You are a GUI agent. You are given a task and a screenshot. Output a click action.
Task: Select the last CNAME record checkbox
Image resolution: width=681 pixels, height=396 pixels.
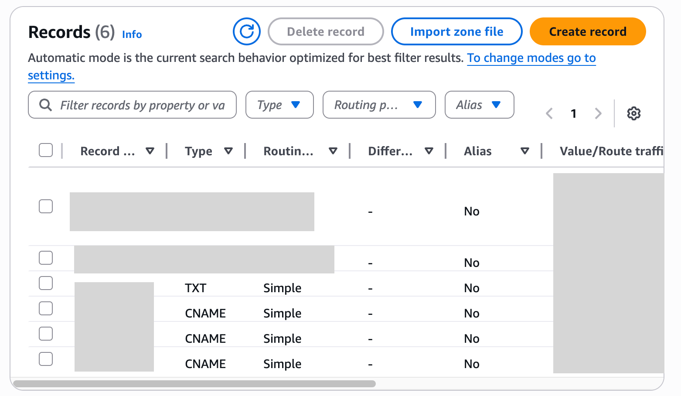click(46, 359)
